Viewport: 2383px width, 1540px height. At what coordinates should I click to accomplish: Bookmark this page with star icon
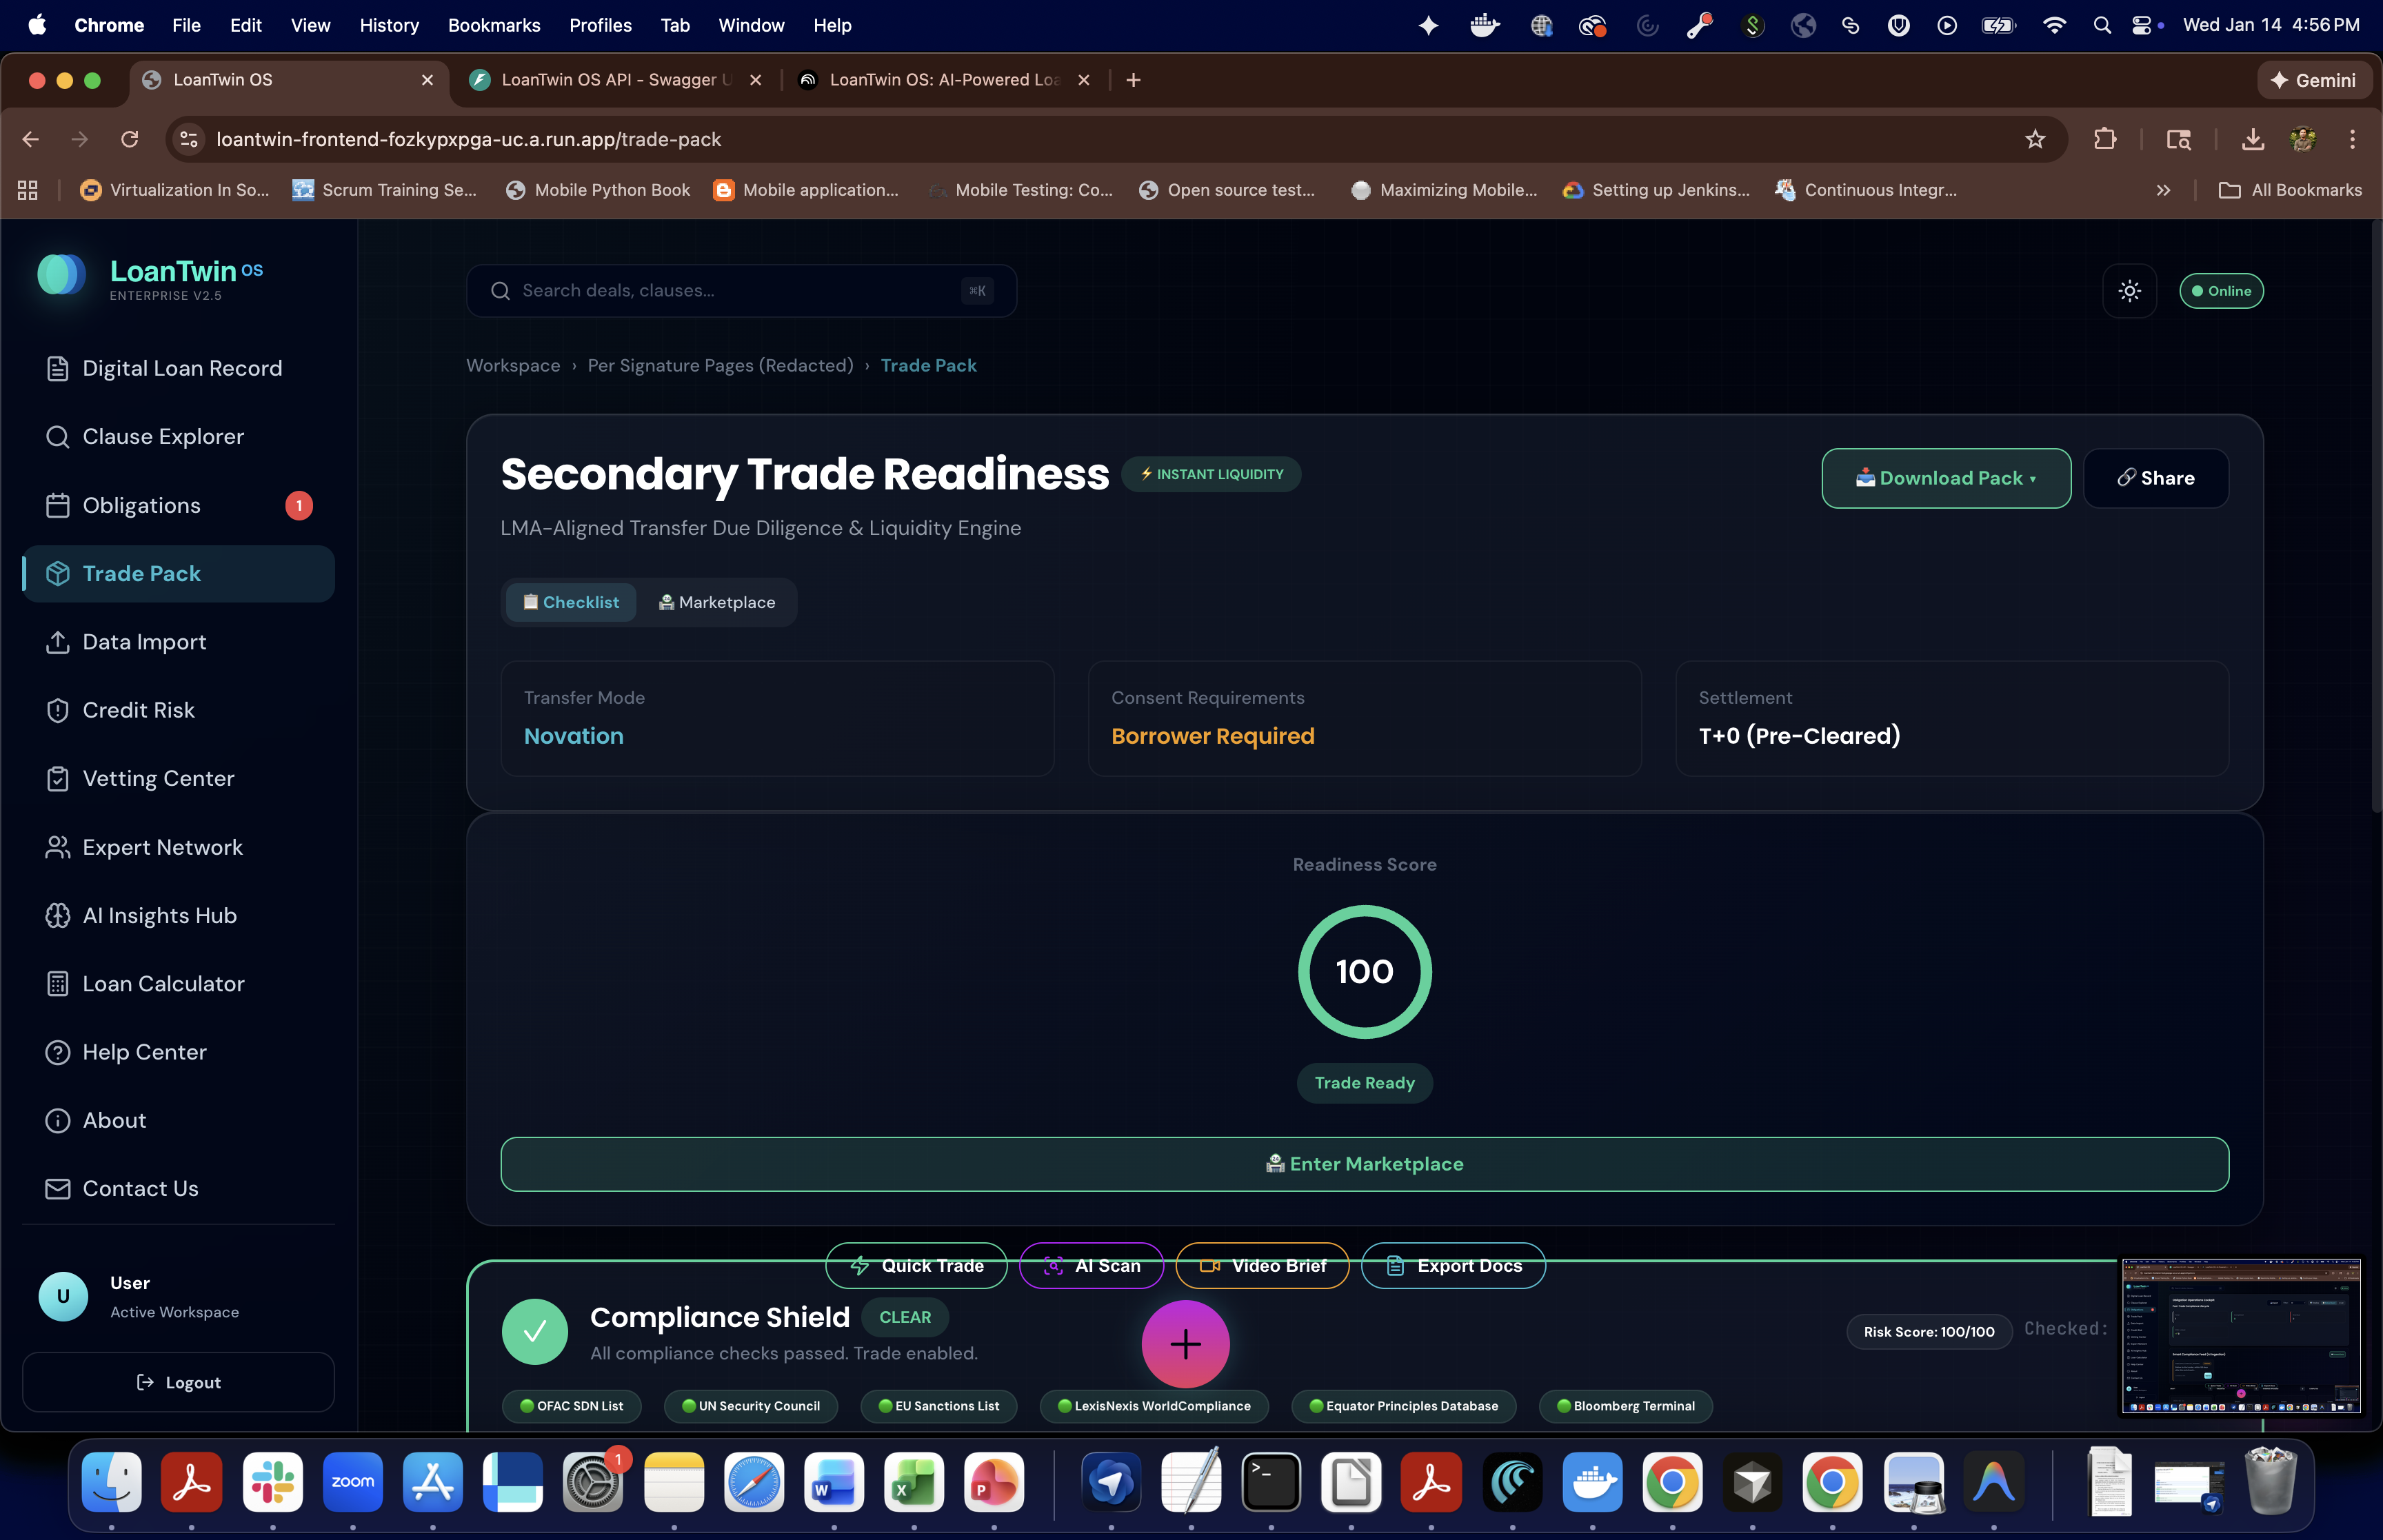pos(2034,139)
